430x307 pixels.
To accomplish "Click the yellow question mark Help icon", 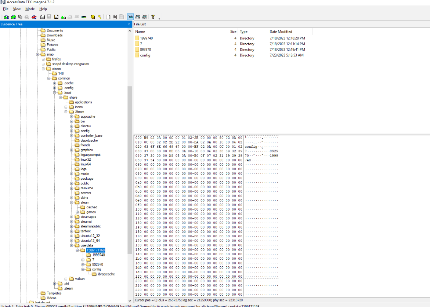I will 153,17.
